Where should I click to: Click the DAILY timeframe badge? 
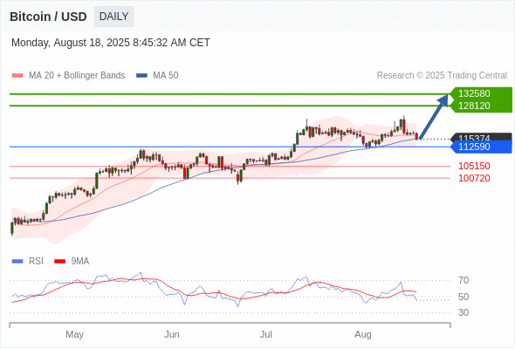[113, 17]
